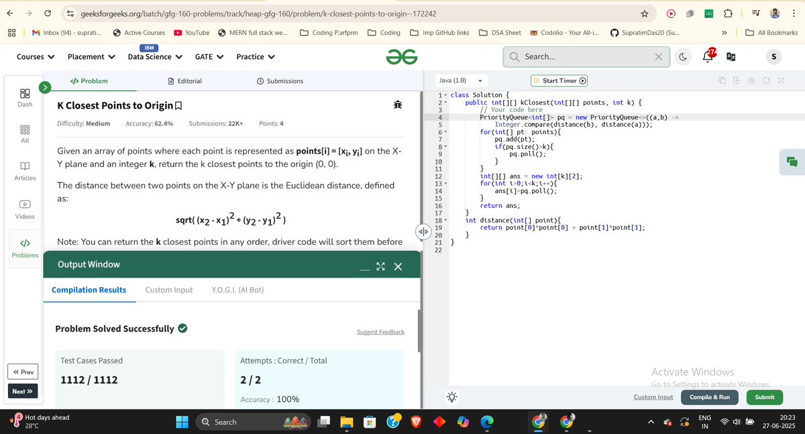Click the Custom Input link near Compile

653,397
